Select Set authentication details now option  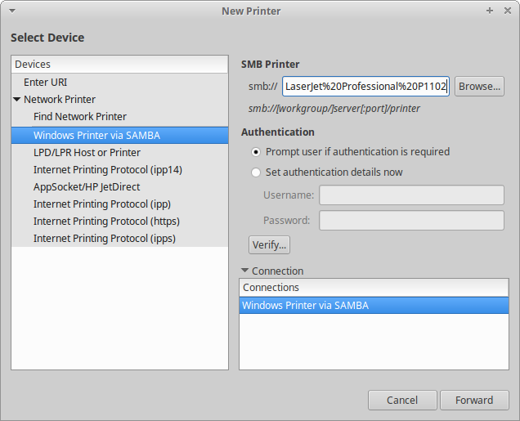coord(257,172)
